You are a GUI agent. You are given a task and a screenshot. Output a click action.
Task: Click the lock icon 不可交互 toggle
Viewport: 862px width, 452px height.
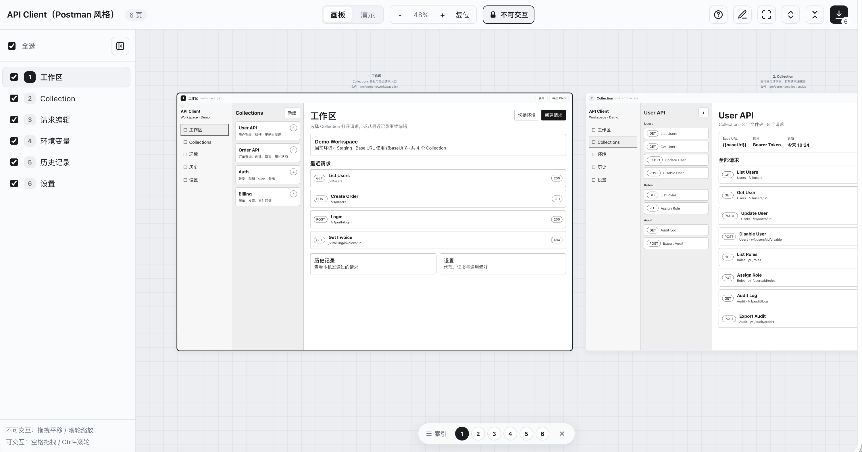(x=508, y=15)
